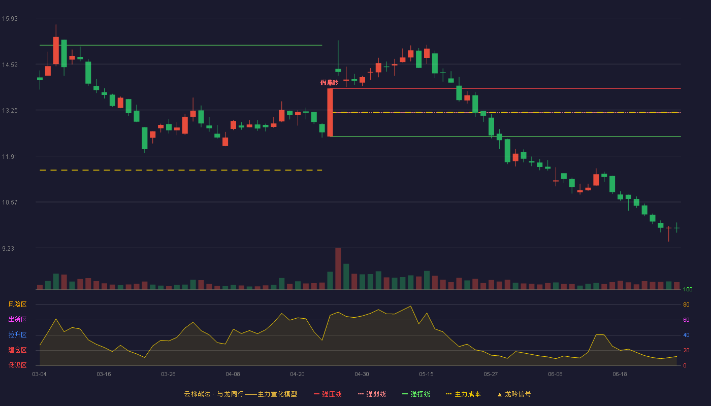The width and height of the screenshot is (711, 406).
Task: Click the orange 80 indicator axis value
Action: tap(686, 304)
